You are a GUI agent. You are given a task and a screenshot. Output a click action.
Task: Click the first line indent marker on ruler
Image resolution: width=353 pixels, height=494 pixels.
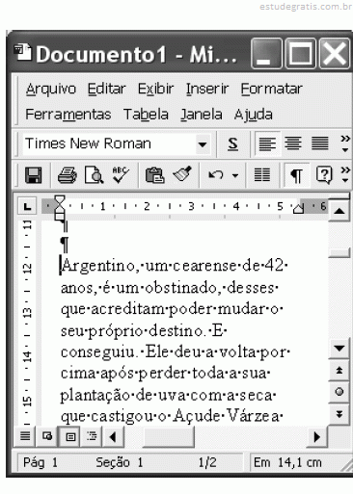60,199
